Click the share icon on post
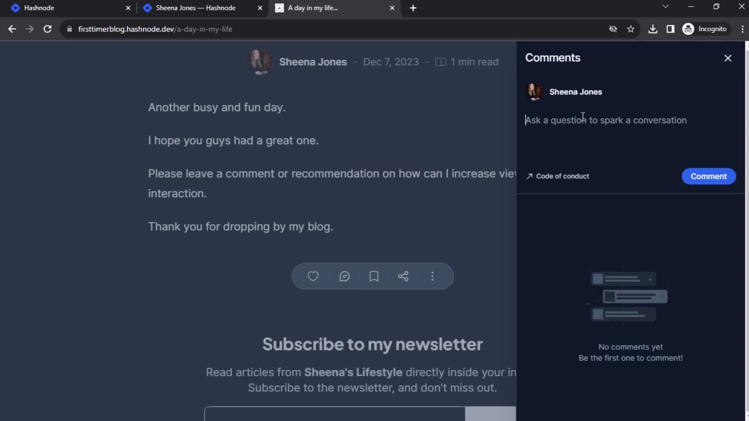The height and width of the screenshot is (421, 749). pos(403,276)
